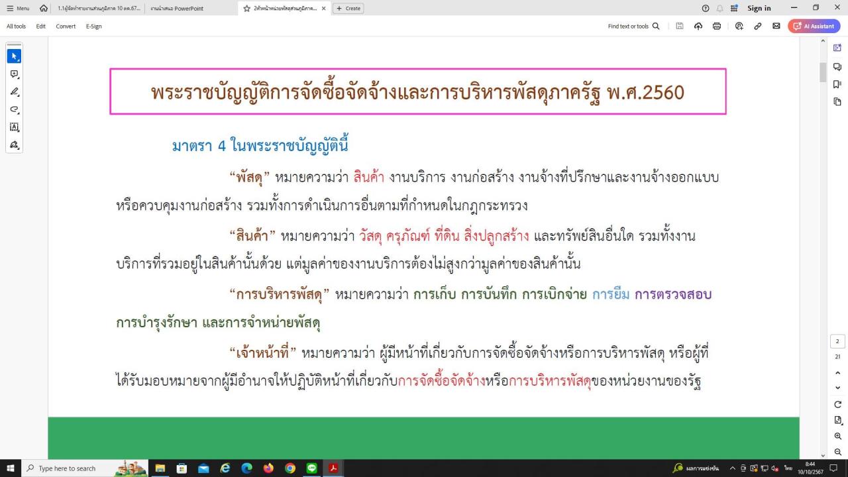Open the Comments panel on right sidebar
The height and width of the screenshot is (477, 848).
837,66
